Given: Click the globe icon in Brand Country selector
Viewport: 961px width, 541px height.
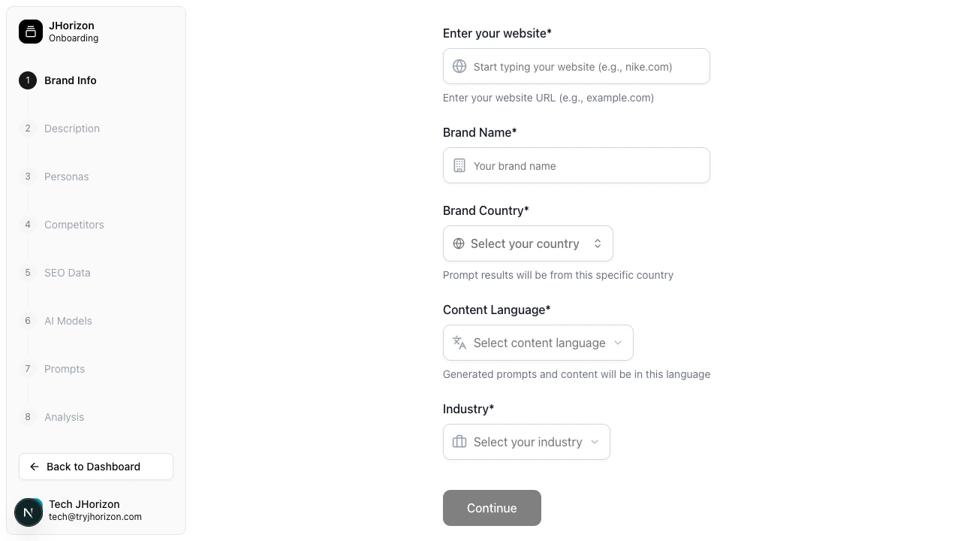Looking at the screenshot, I should 459,243.
